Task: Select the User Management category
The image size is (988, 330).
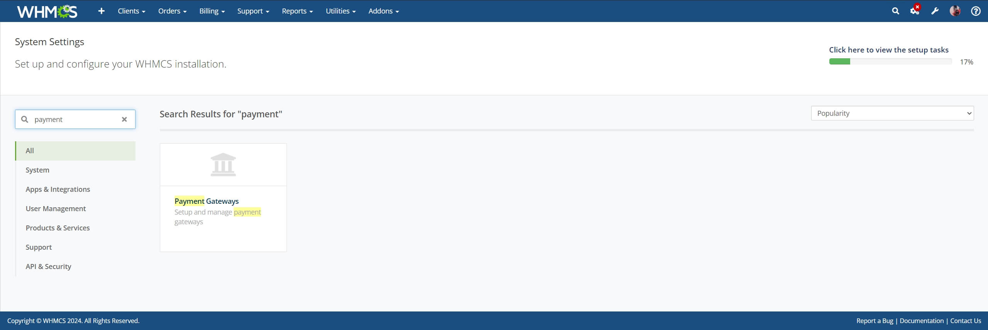Action: pos(75,209)
